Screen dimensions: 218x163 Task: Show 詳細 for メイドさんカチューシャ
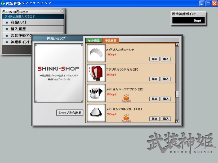[155, 59]
